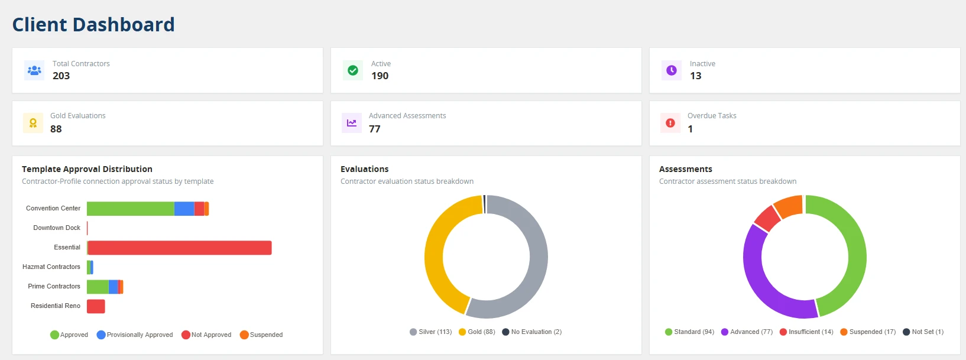The height and width of the screenshot is (360, 966).
Task: Toggle the Approved legend entry
Action: 69,335
